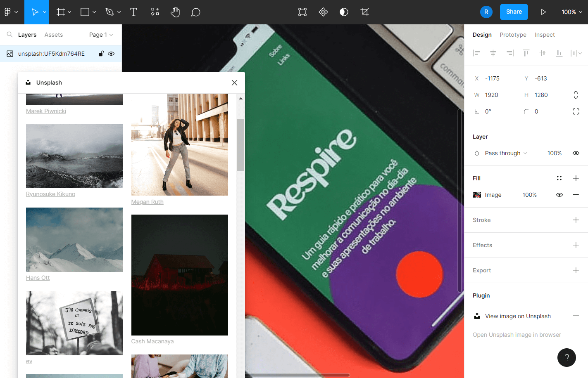The height and width of the screenshot is (378, 588).
Task: Open Cash Macanaya author link
Action: 152,341
